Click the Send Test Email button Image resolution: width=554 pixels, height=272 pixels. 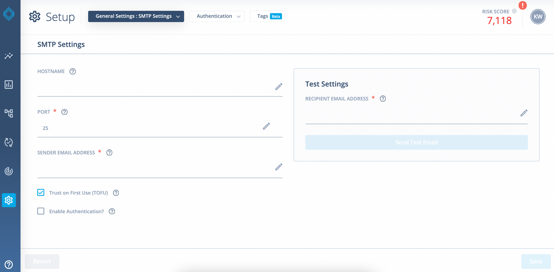pos(416,142)
